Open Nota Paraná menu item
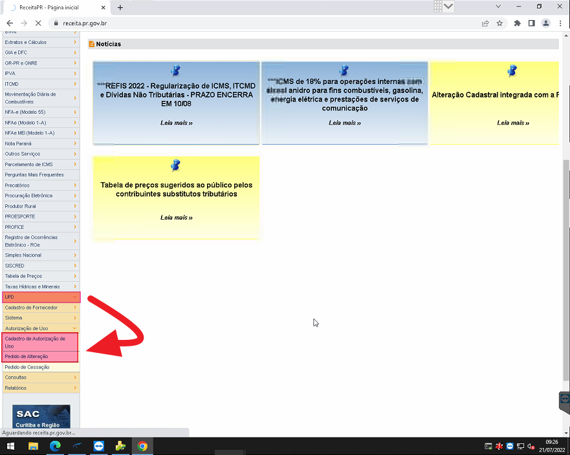This screenshot has width=570, height=455. click(41, 143)
